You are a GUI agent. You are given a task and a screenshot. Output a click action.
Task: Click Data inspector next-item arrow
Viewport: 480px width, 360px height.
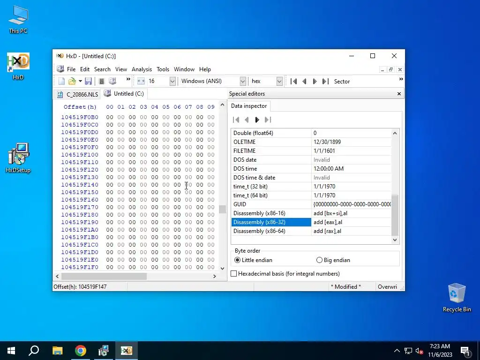pos(257,120)
